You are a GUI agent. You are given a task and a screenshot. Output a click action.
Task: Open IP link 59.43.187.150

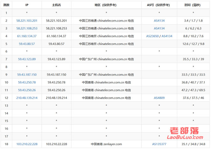coord(27,74)
